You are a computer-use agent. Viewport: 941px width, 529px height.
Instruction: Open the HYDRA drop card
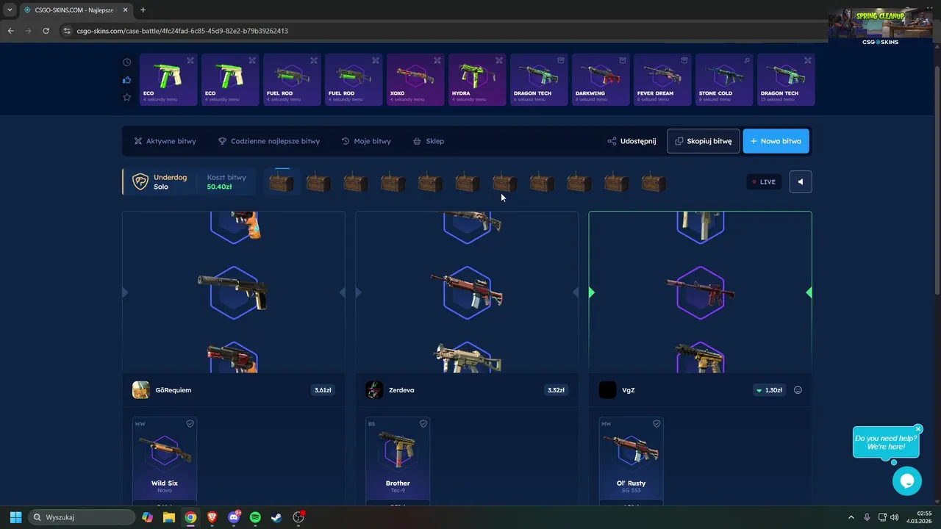[477, 79]
